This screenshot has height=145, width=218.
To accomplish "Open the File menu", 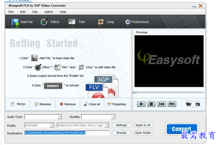I will pos(11,12).
